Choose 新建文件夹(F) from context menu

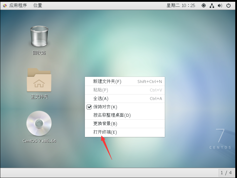point(125,82)
